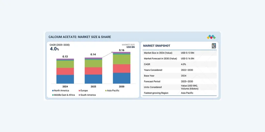The image size is (265, 132).
Task: Click the South America purple legend swatch
Action: (79, 95)
